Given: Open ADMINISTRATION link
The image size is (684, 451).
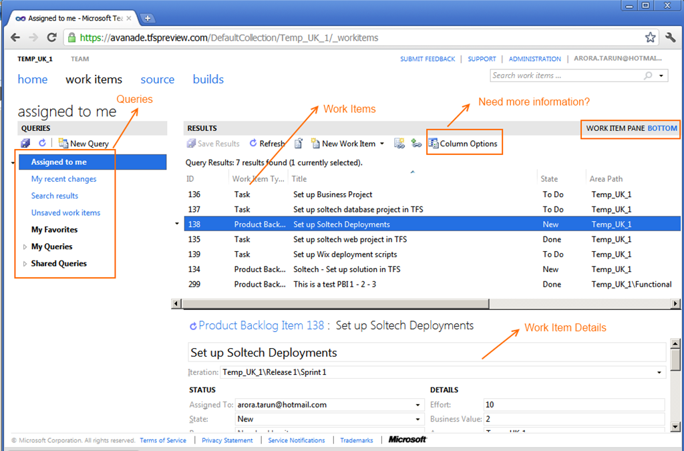Looking at the screenshot, I should 535,59.
